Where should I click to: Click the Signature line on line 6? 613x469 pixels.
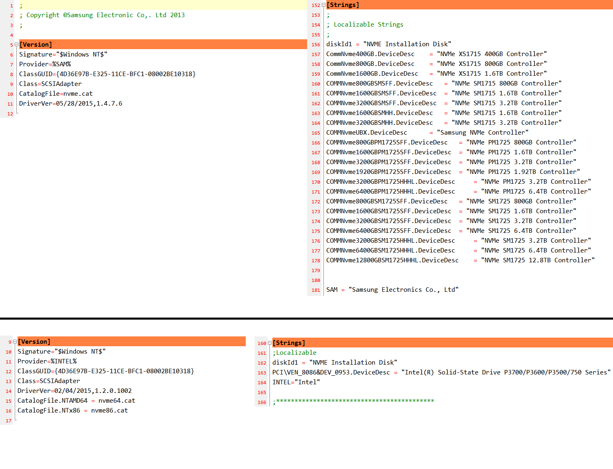click(x=63, y=54)
